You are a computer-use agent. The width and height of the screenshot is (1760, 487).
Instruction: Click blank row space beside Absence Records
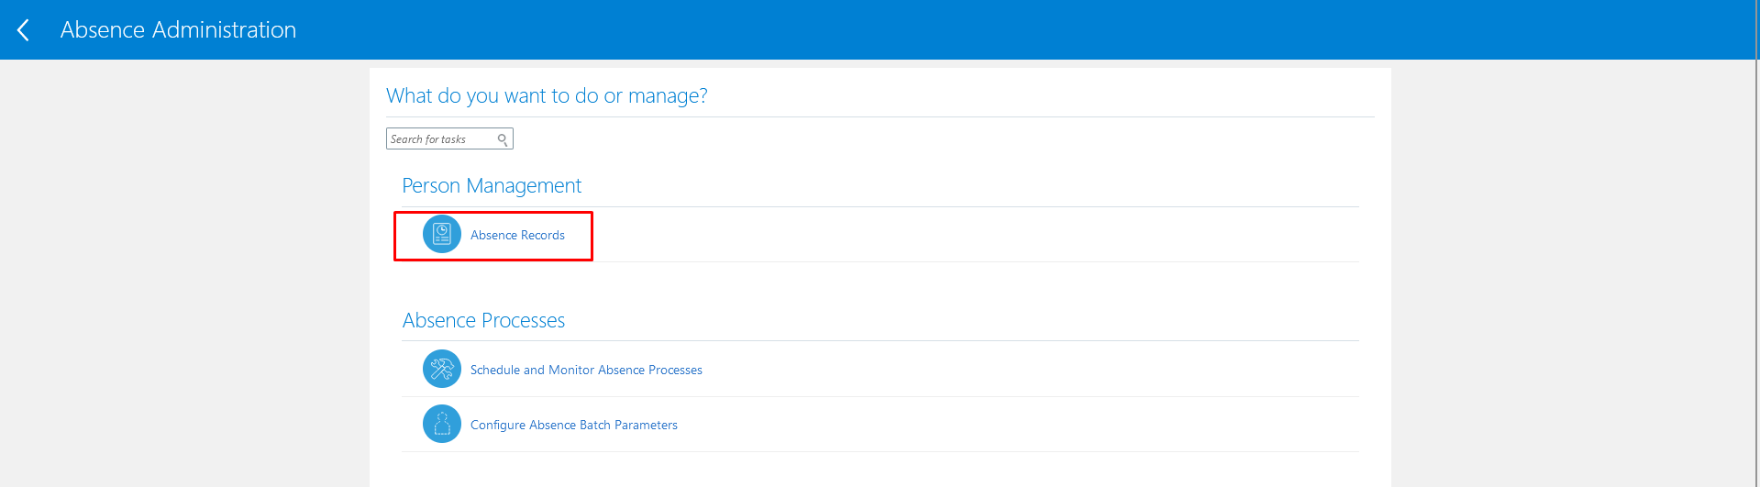click(972, 236)
